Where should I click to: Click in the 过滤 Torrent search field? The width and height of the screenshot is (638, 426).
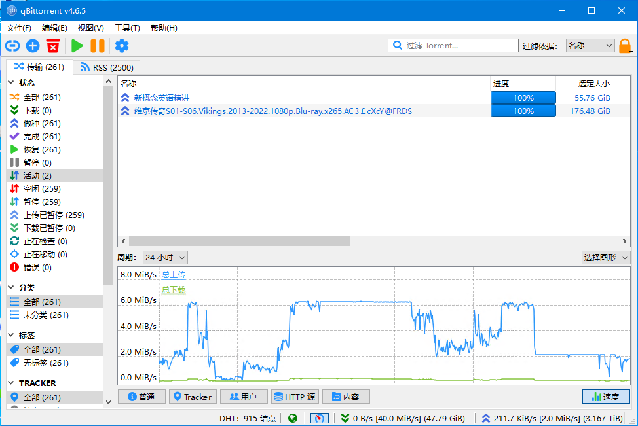pyautogui.click(x=453, y=46)
